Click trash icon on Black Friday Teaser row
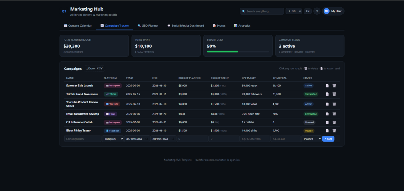This screenshot has height=191, width=404. pos(334,131)
